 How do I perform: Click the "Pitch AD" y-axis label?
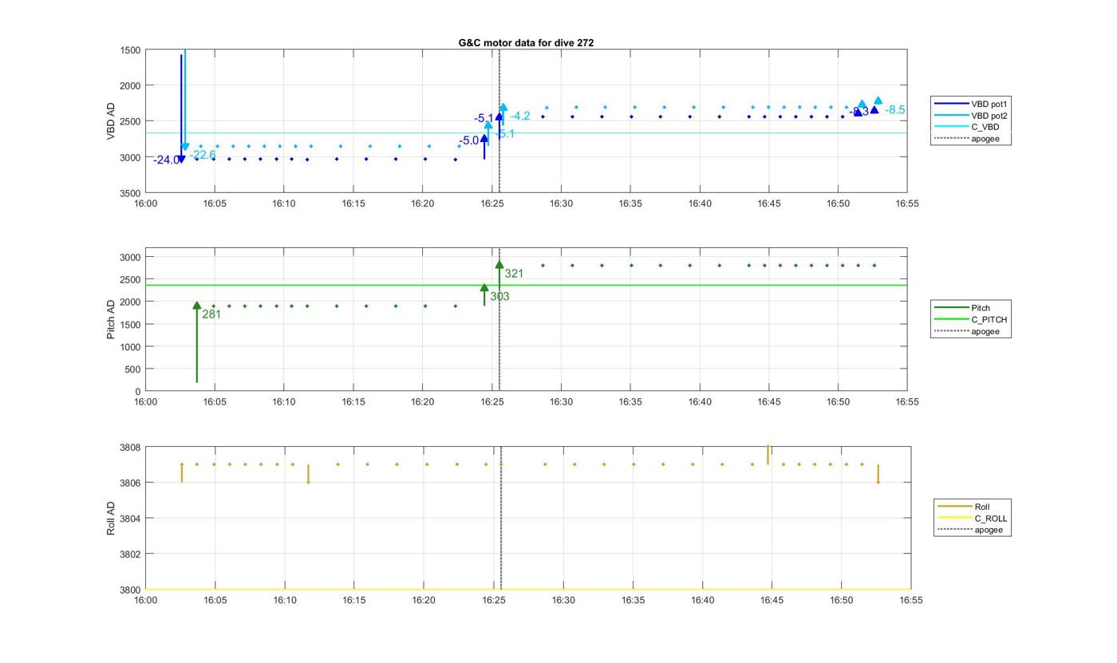click(111, 319)
